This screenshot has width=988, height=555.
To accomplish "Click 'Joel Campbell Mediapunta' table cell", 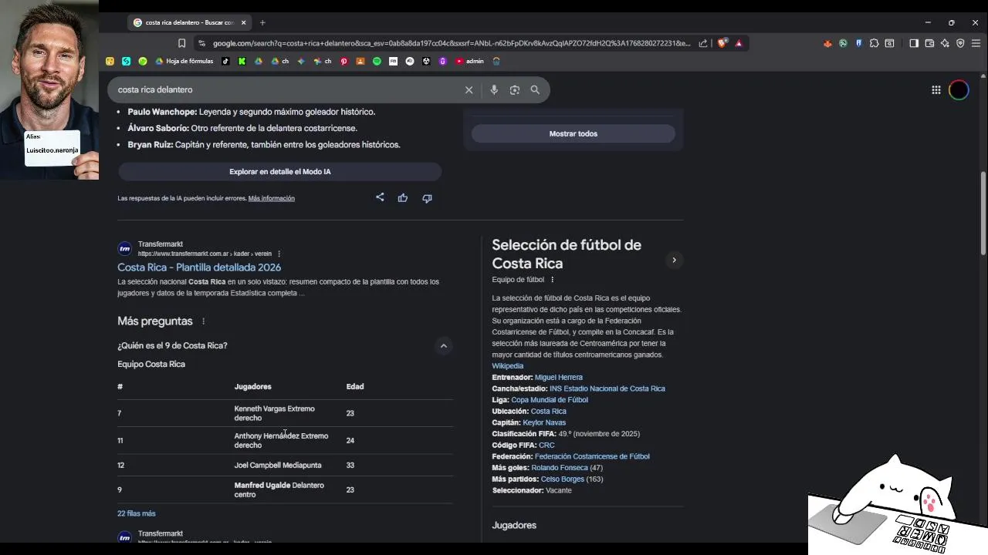I will (x=278, y=466).
